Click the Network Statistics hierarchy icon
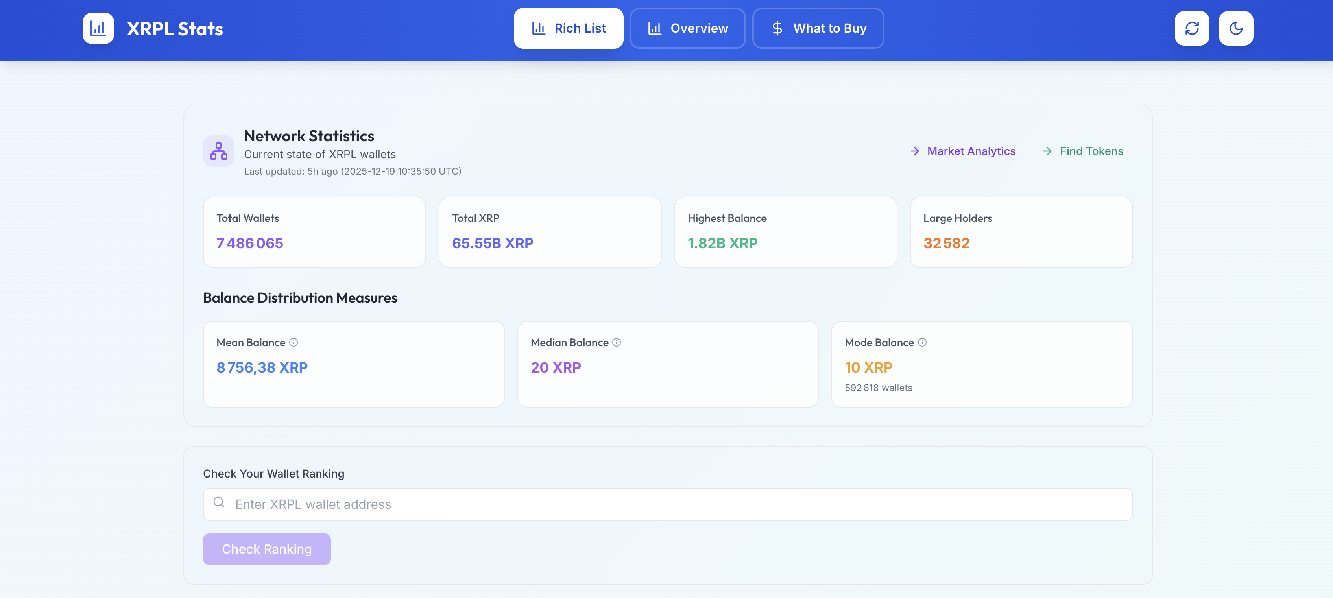The height and width of the screenshot is (598, 1333). (218, 151)
